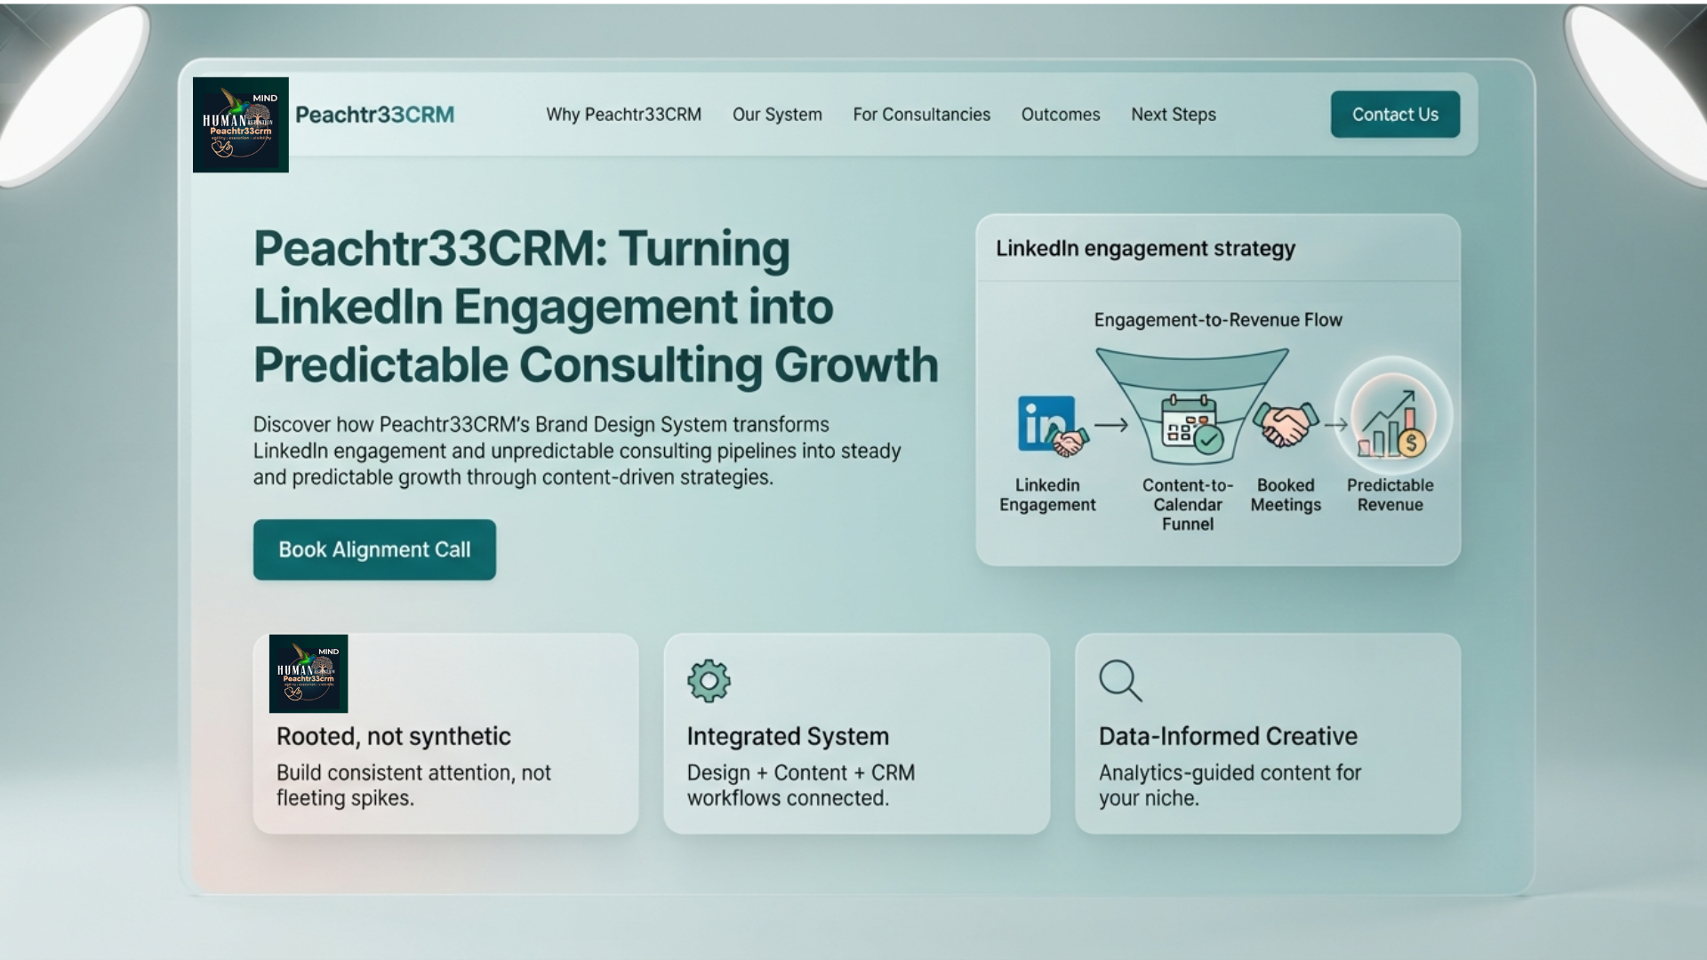Click the handshake Booked Meetings icon
This screenshot has width=1707, height=960.
1286,424
